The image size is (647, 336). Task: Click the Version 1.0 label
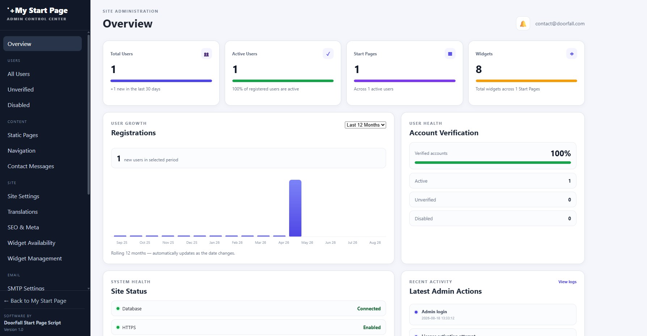pos(13,329)
